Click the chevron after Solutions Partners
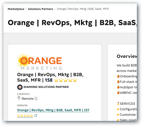Screen dimensions: 142x126 55,9
